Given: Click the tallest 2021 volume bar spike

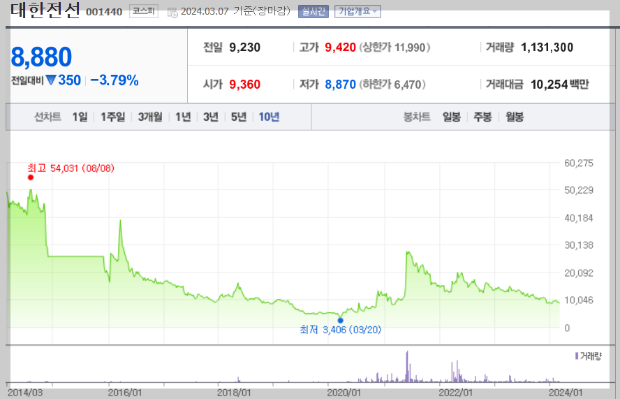Looking at the screenshot, I should coord(407,367).
